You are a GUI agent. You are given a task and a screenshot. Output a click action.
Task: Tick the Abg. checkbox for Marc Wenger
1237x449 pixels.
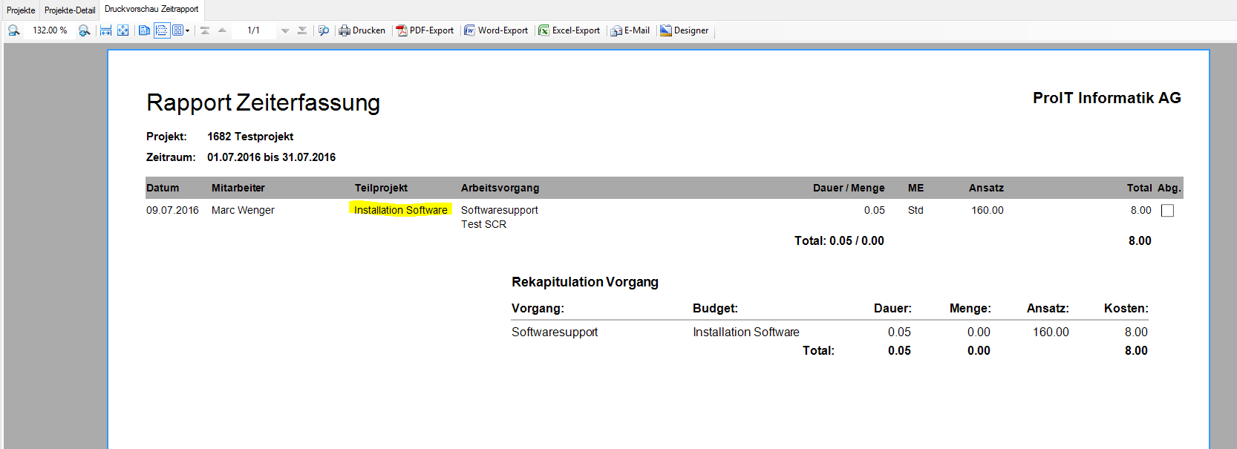[x=1167, y=211]
